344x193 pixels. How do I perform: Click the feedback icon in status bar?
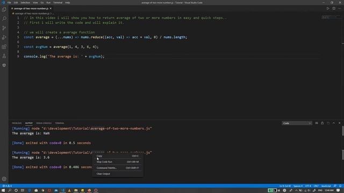pos(335,186)
